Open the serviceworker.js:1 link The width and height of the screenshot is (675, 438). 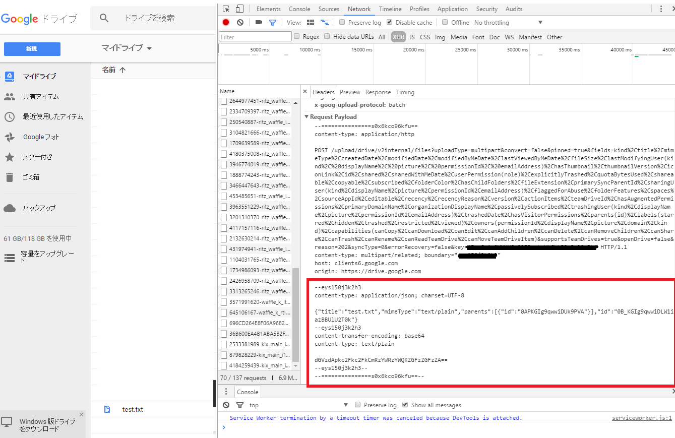[x=642, y=417]
